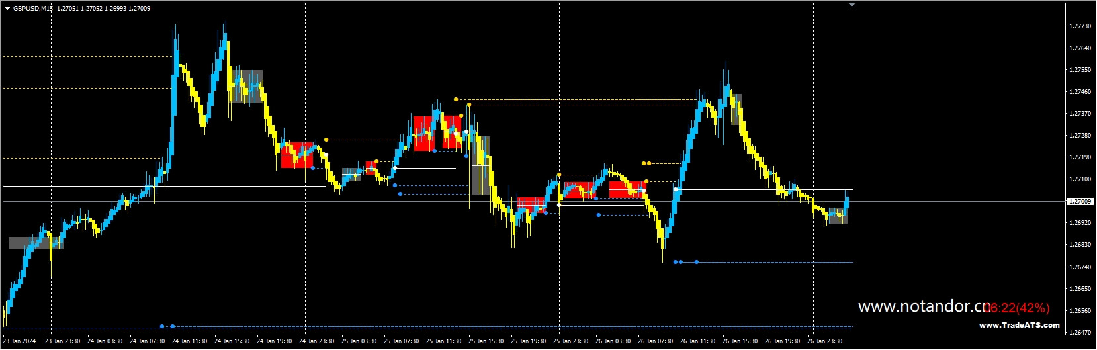Viewport: 1097px width, 350px height.
Task: Click the 24 Jan 23:30 time label
Action: coord(316,342)
